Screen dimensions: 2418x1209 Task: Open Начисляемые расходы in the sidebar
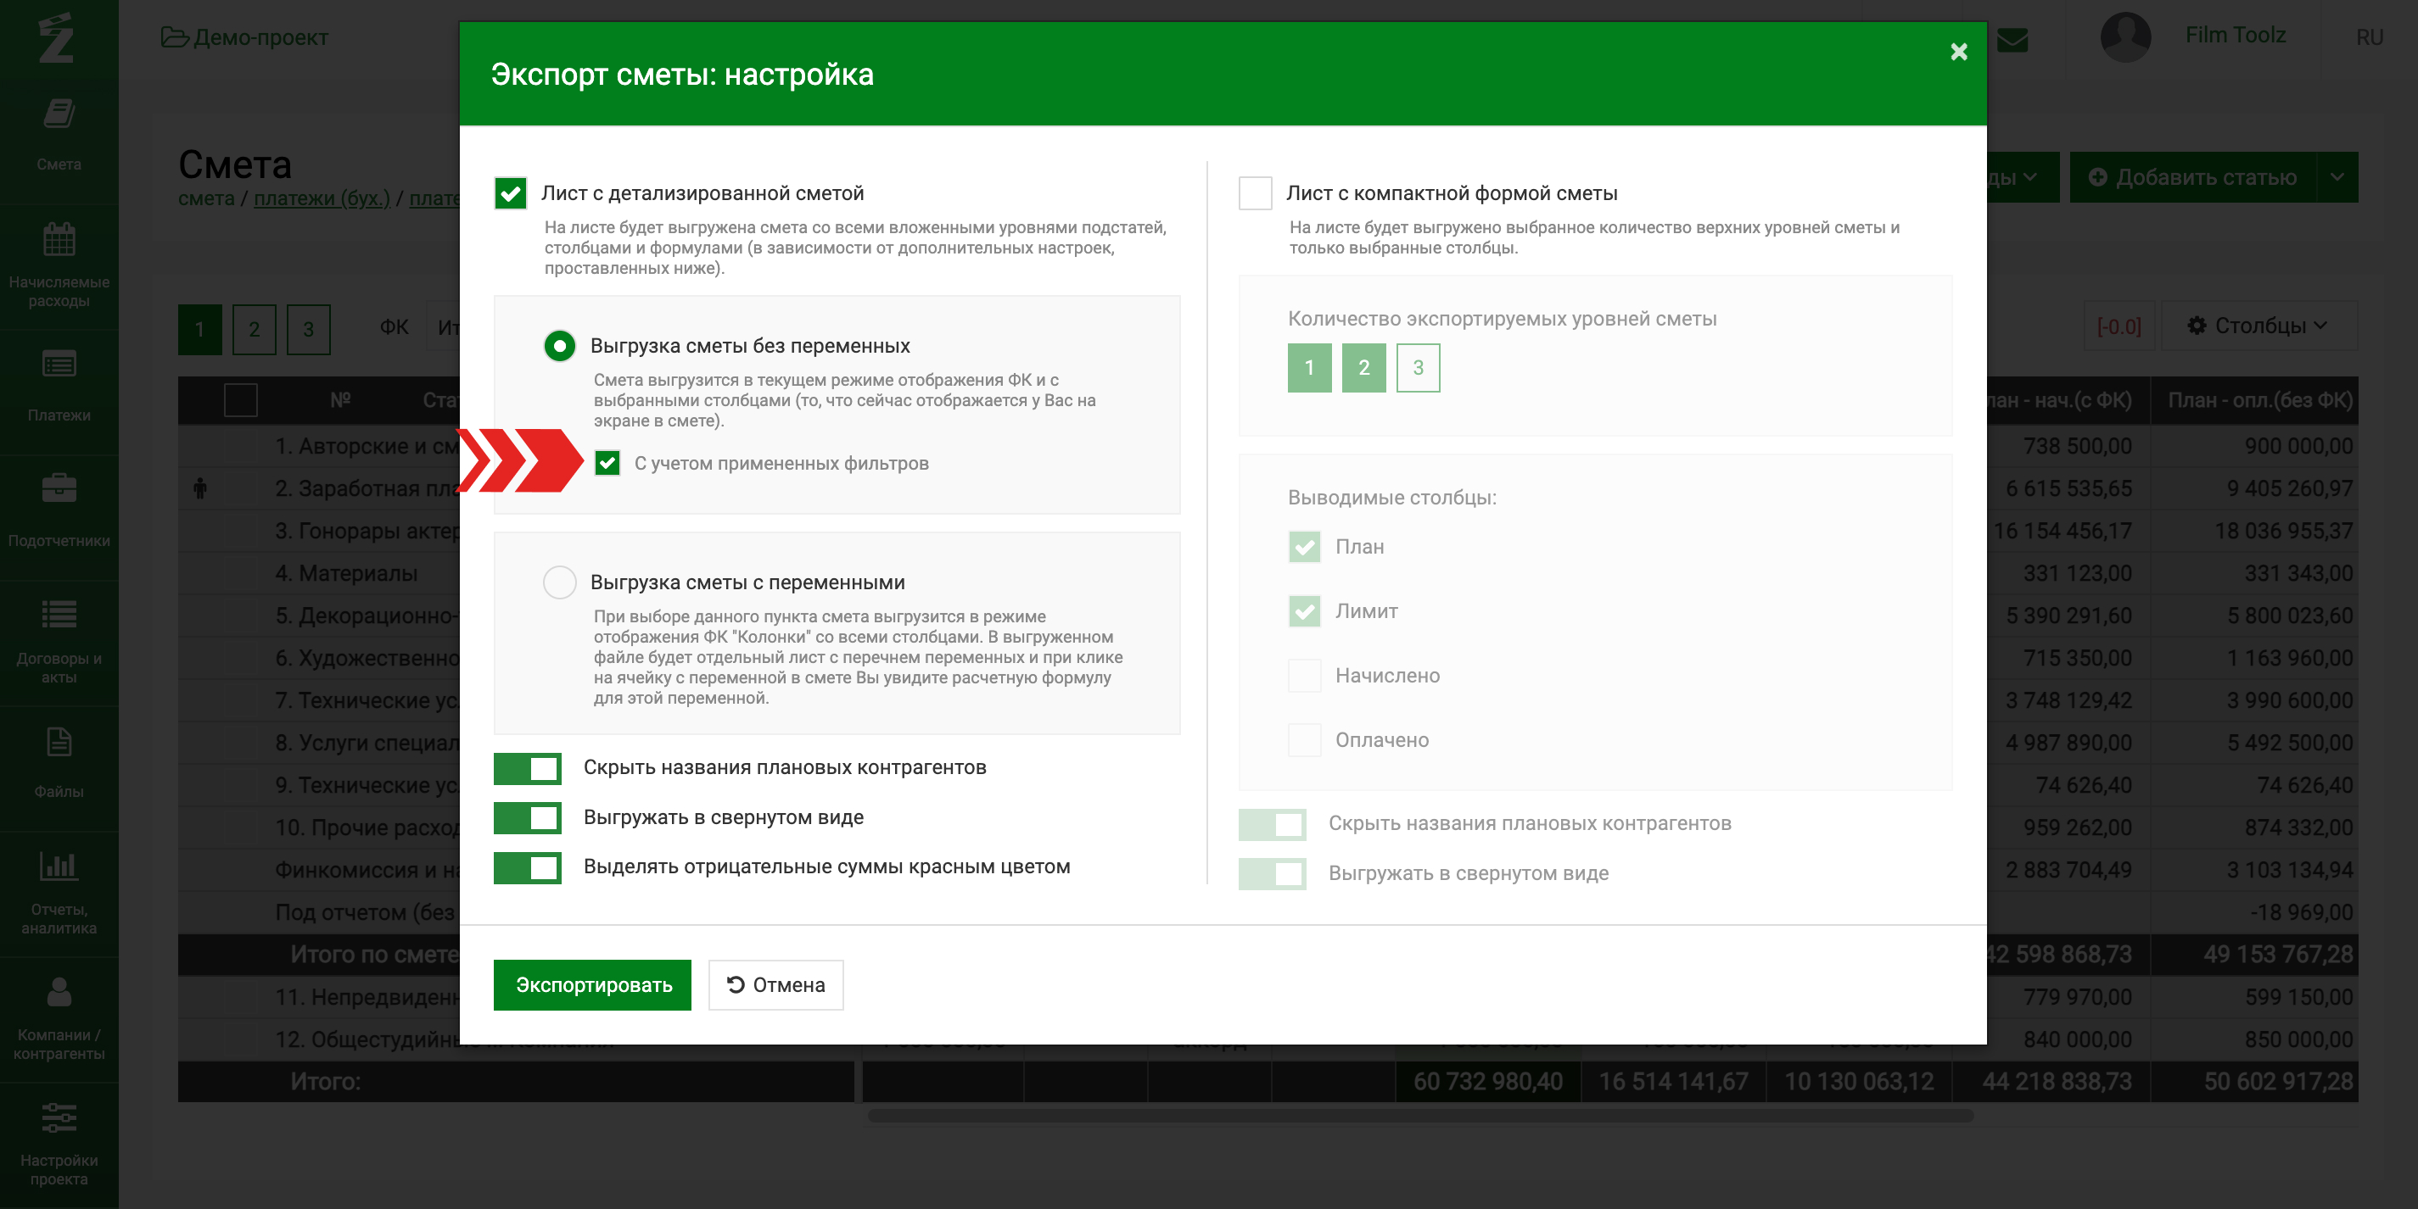pos(59,266)
